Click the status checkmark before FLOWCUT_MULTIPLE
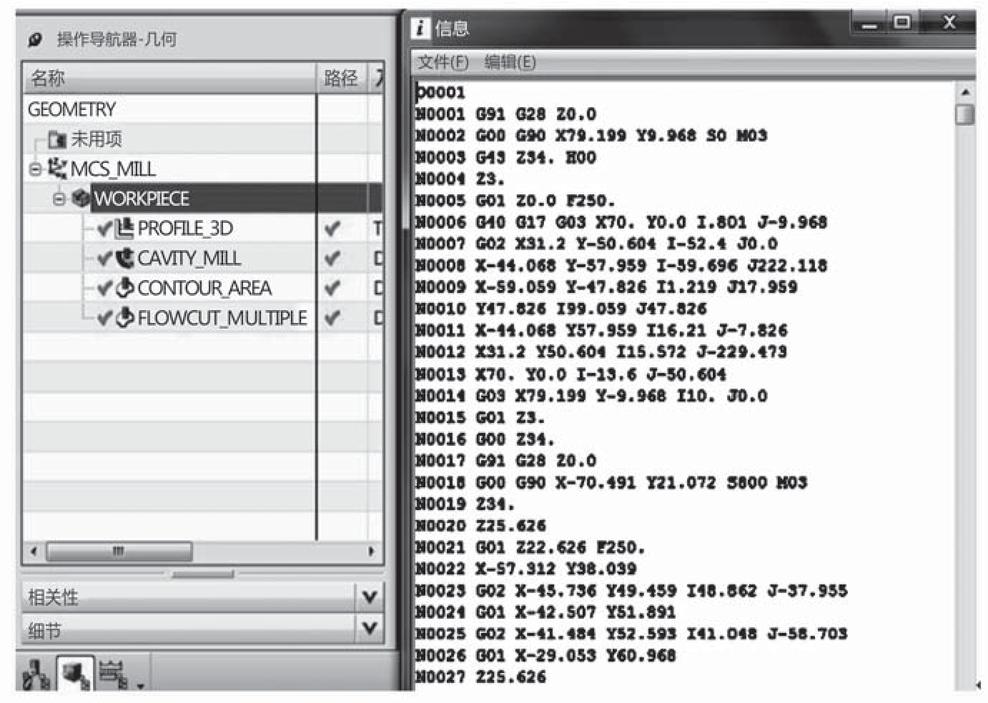The image size is (988, 703). click(x=104, y=318)
